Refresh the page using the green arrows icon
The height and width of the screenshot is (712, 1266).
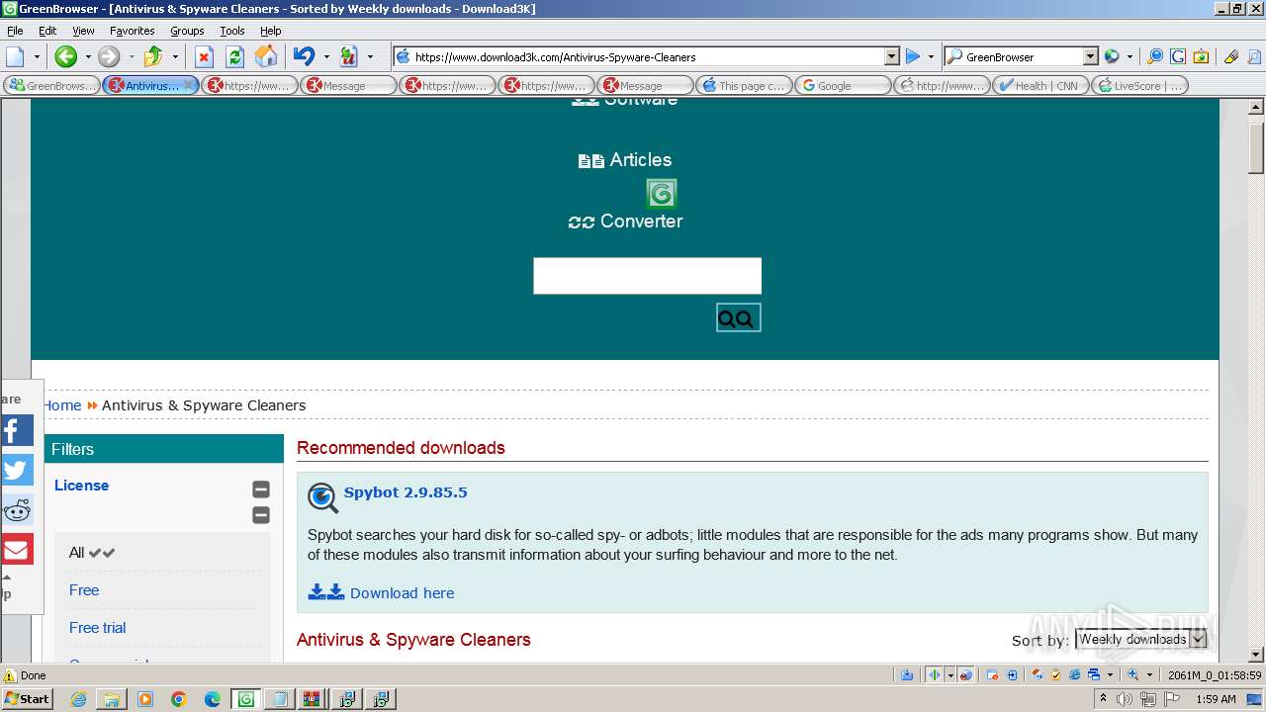(234, 56)
